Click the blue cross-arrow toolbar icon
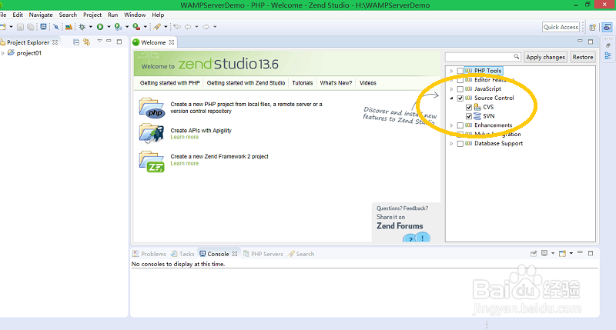The height and width of the screenshot is (330, 616). [56, 27]
